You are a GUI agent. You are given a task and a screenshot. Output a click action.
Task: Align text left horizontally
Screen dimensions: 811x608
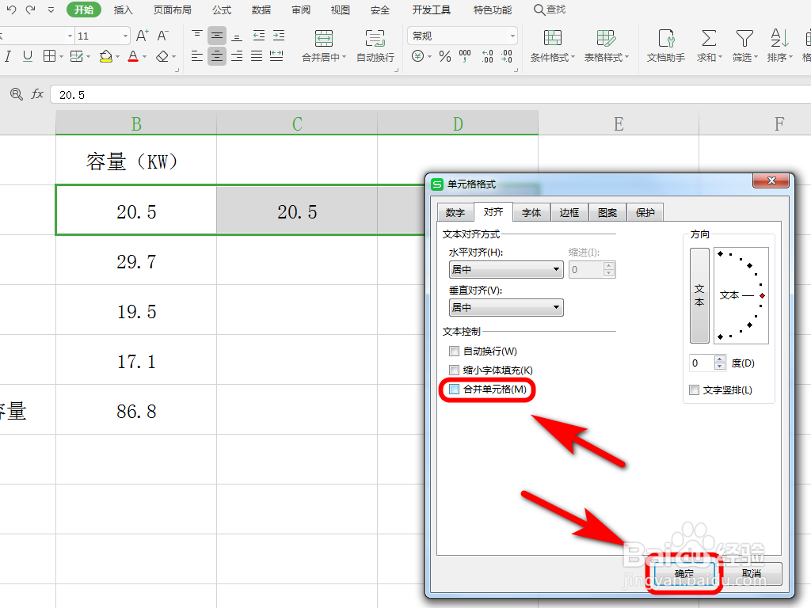coord(197,56)
